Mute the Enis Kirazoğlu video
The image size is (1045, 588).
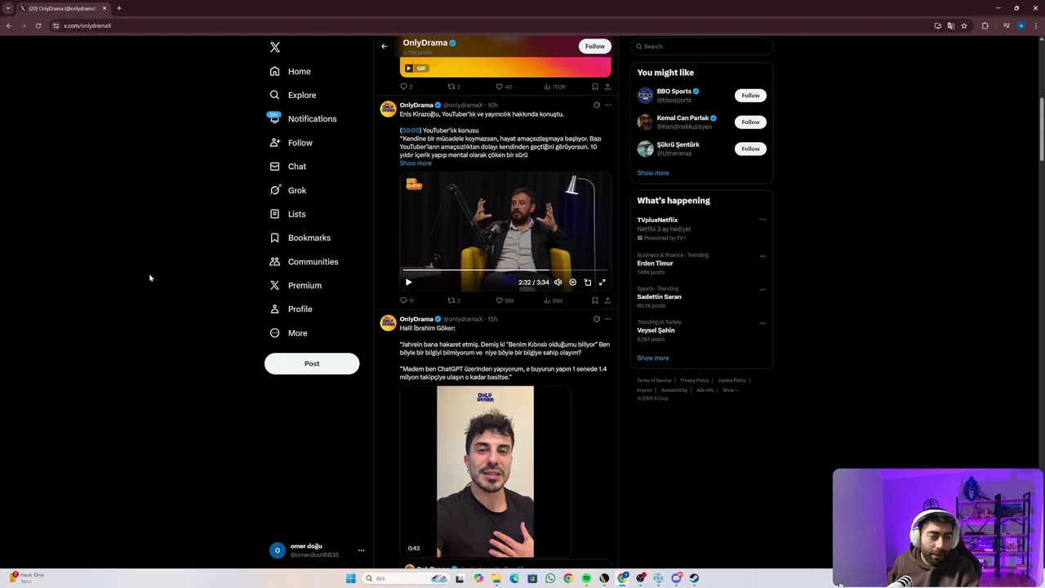[x=558, y=283]
